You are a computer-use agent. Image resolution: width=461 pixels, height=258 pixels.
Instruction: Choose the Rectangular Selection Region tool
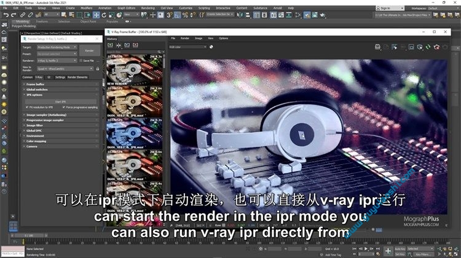79,15
